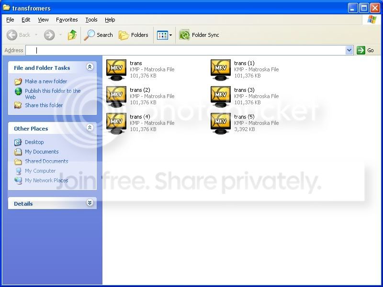Open the address bar dropdown arrow
Viewport: 383px width, 287px height.
pos(349,50)
